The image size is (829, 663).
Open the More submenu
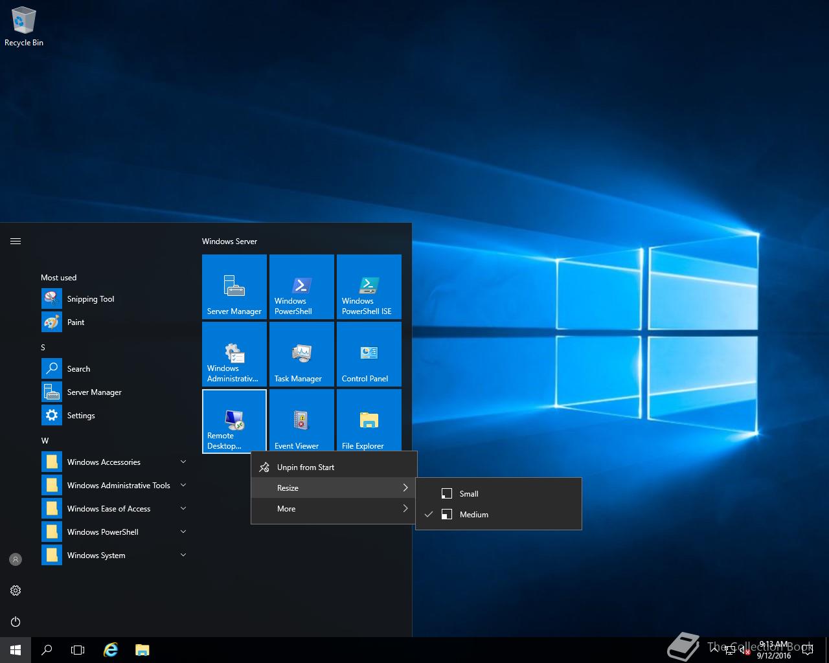click(x=334, y=509)
